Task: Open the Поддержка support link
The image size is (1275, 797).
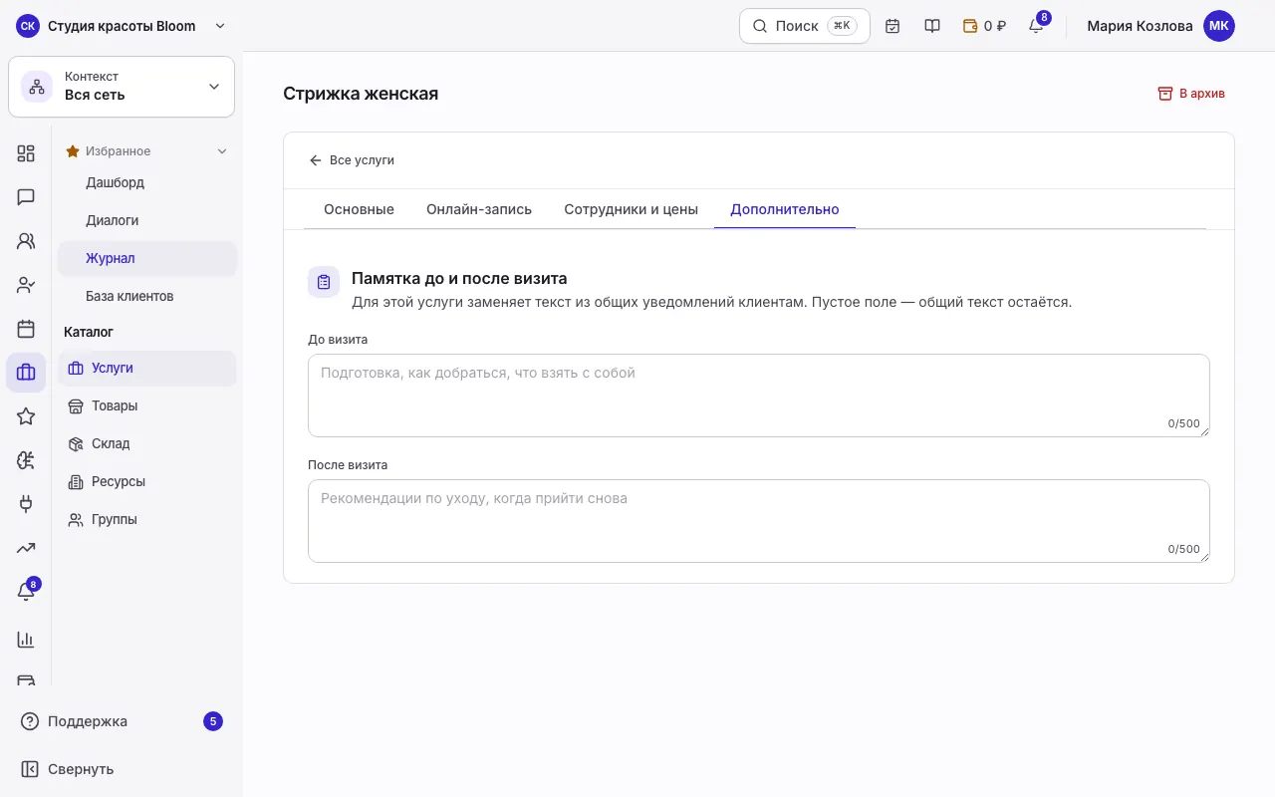Action: point(122,721)
